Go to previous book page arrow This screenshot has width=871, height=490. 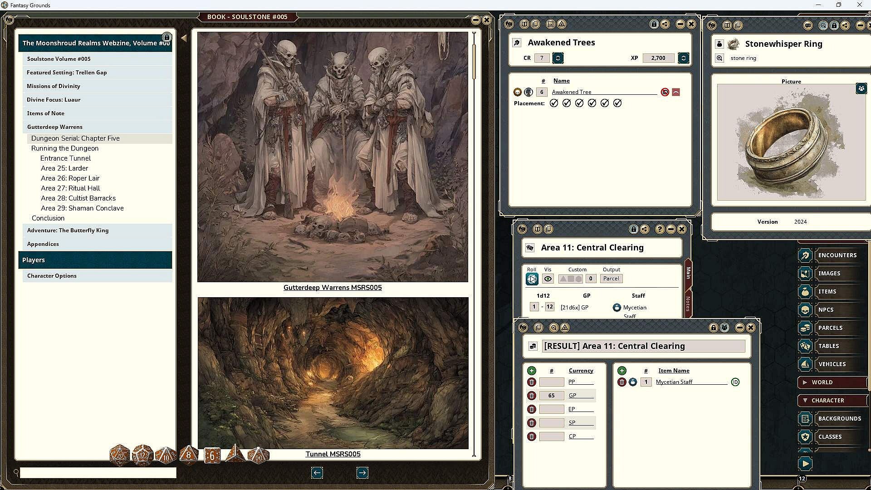317,473
